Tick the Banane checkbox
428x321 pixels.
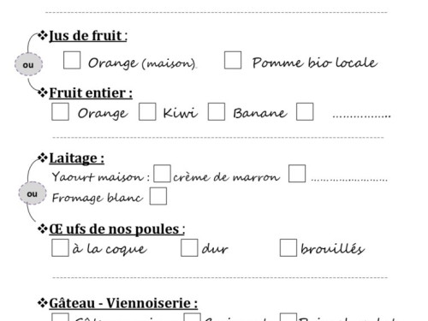click(x=217, y=112)
